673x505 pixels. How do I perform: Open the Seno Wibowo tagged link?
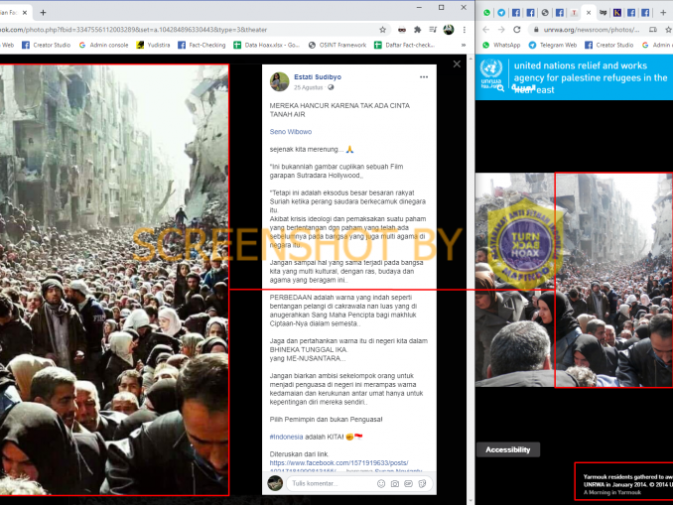291,132
